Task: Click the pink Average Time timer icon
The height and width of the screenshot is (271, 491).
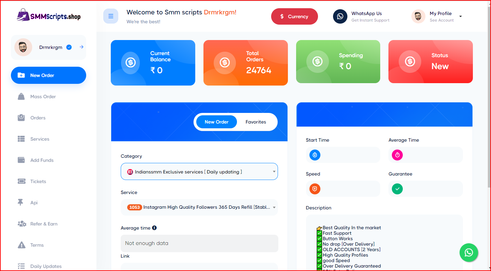Action: (397, 155)
